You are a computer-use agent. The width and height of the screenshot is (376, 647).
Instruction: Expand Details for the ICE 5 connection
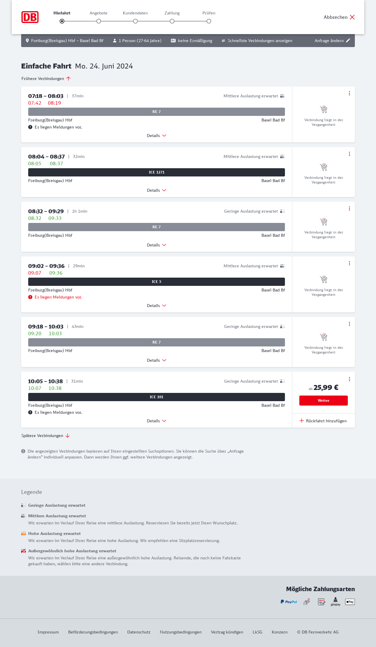coord(157,306)
